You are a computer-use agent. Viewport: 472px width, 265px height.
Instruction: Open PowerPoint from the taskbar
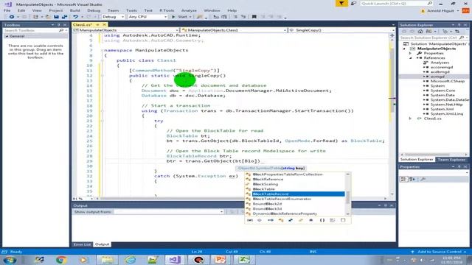click(x=221, y=260)
